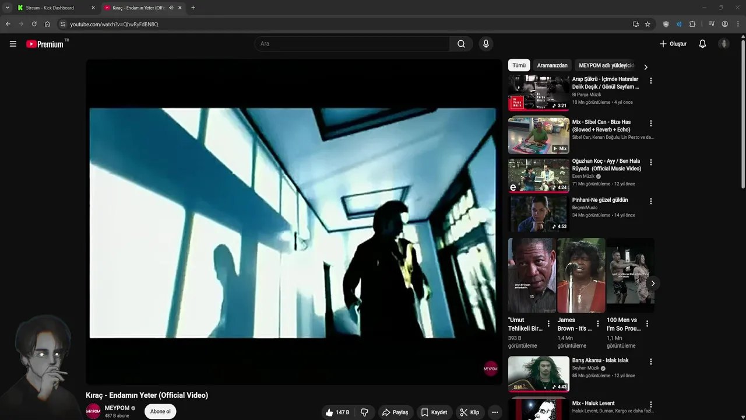Viewport: 746px width, 420px height.
Task: Open the media control toolbar icon
Action: point(712,24)
